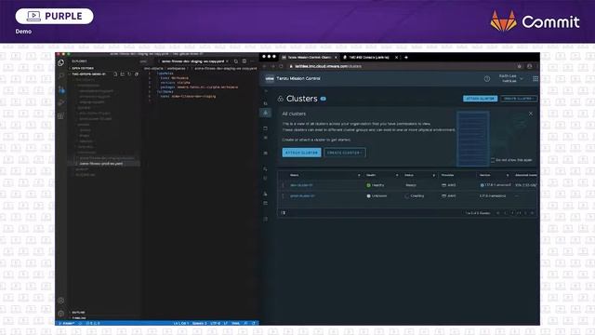
Task: Click Ln/Col indicator in status bar
Action: [x=180, y=323]
